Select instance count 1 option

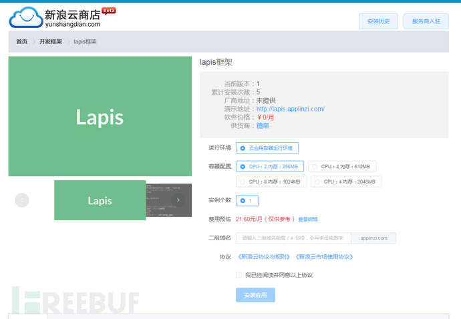pos(247,201)
